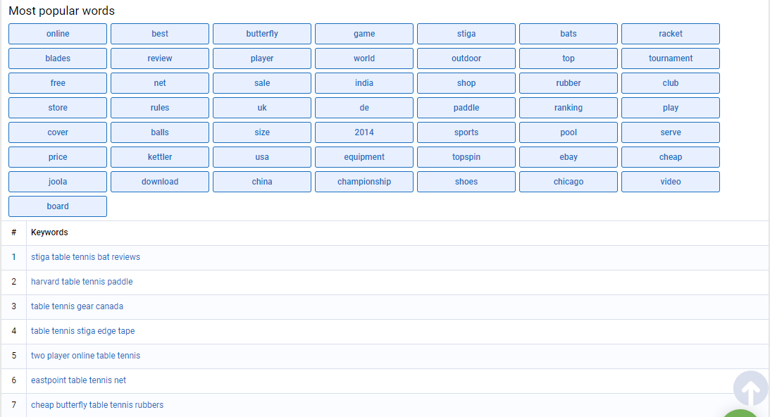Pick the "uk" word button
The image size is (770, 417).
262,108
